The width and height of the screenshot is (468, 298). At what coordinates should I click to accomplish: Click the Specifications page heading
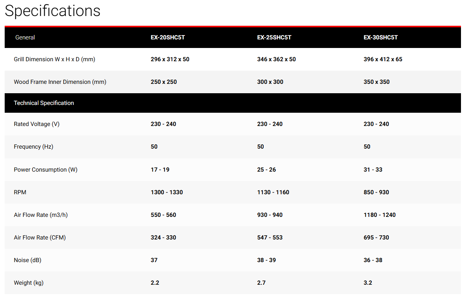[53, 11]
